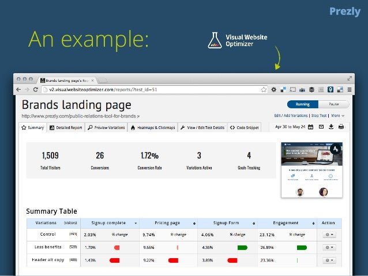368x276 pixels.
Task: Enter fullscreen with the window expand icon
Action: tap(350, 78)
